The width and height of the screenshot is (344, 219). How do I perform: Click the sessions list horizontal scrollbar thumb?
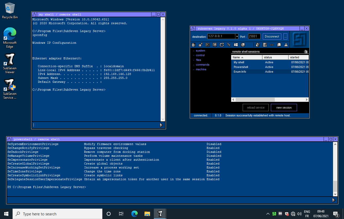point(255,99)
